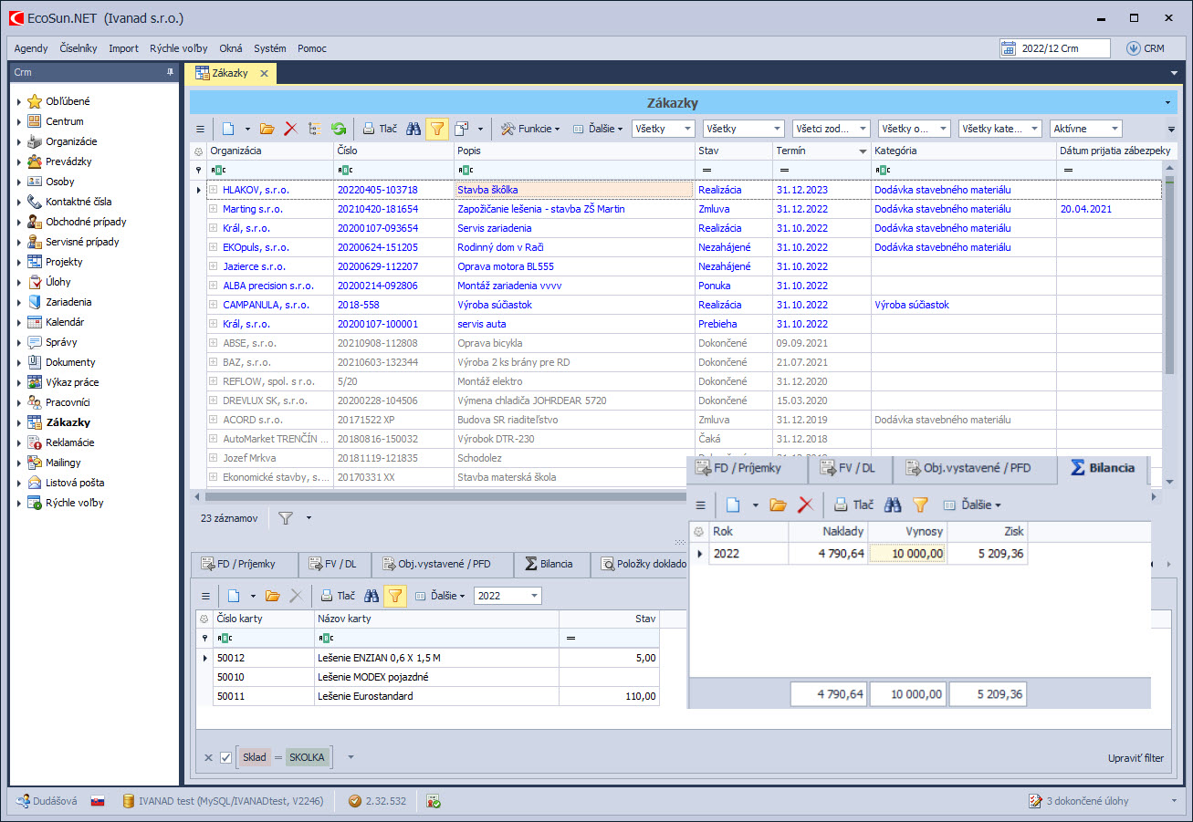Click the Slovak flag icon in status bar
Image resolution: width=1193 pixels, height=822 pixels.
pyautogui.click(x=97, y=801)
